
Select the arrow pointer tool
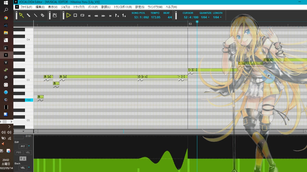pyautogui.click(x=21, y=15)
